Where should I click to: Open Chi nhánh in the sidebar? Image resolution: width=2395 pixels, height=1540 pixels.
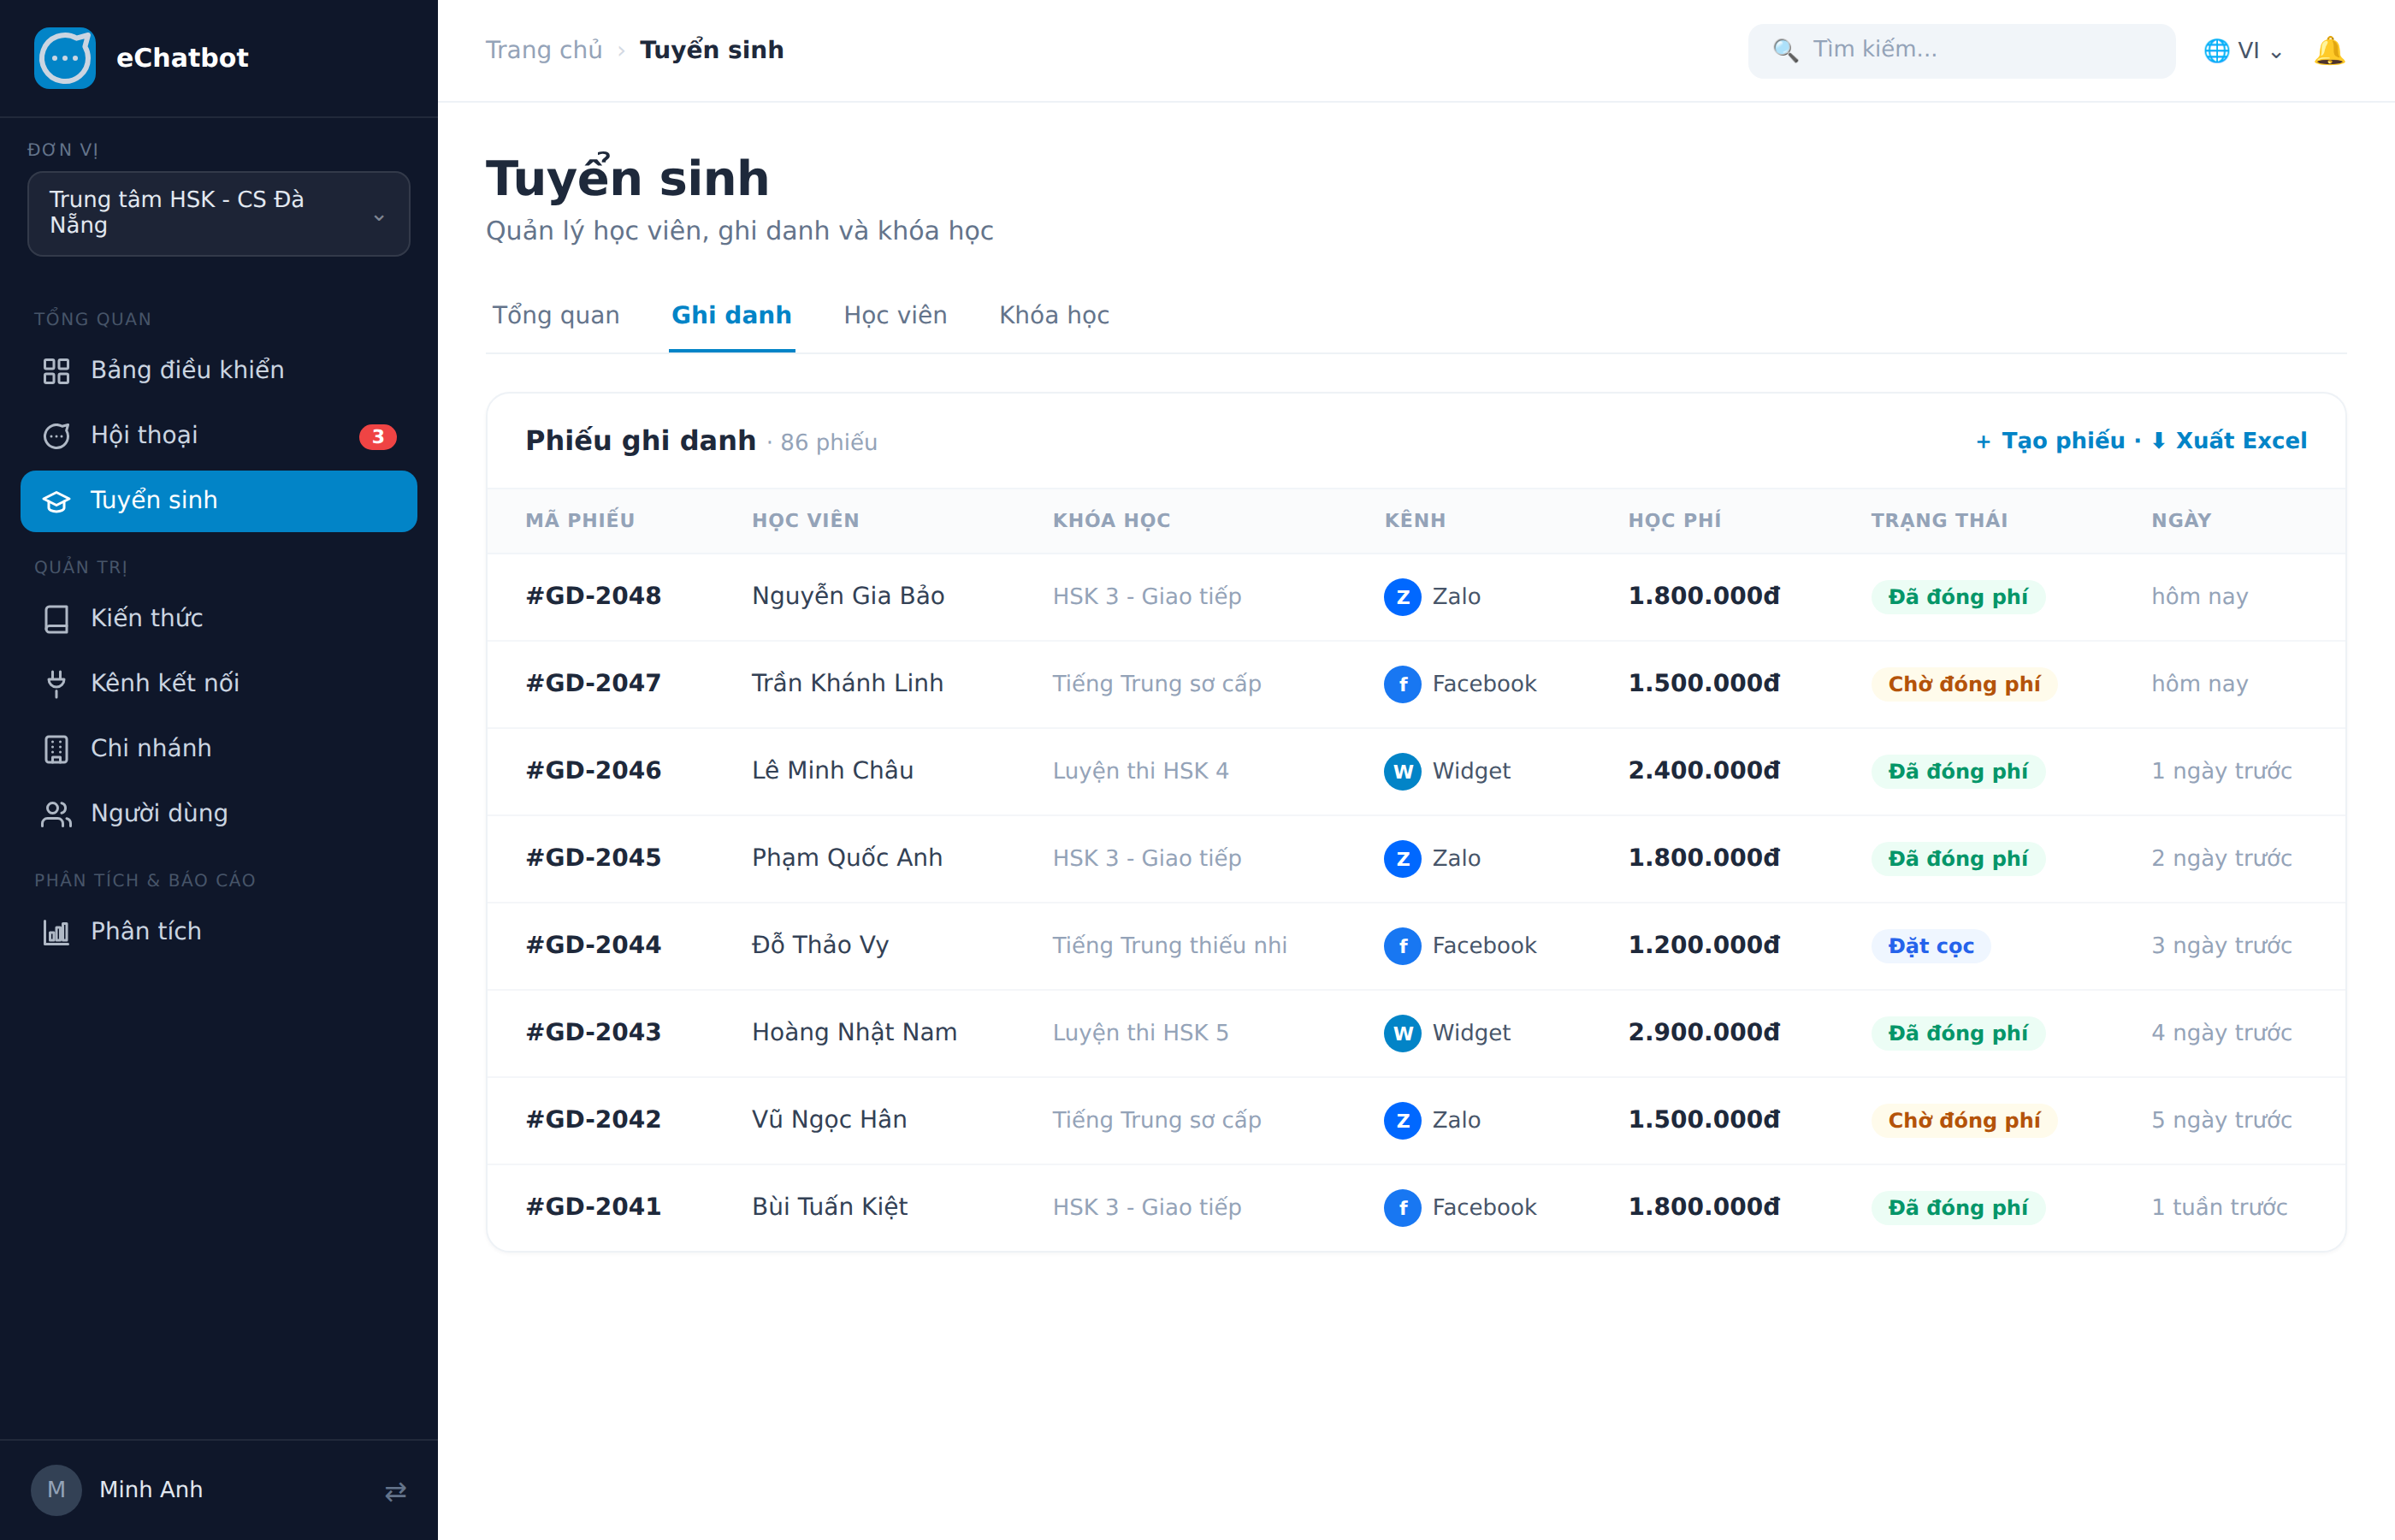(x=219, y=749)
